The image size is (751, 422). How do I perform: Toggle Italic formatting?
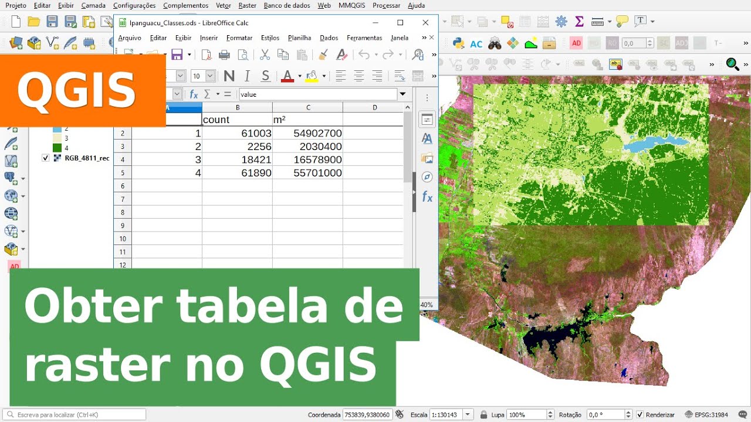247,76
